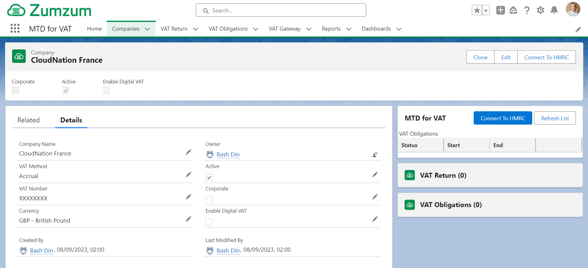Click the Edit button
Viewport: 588px width, 268px height.
(506, 57)
